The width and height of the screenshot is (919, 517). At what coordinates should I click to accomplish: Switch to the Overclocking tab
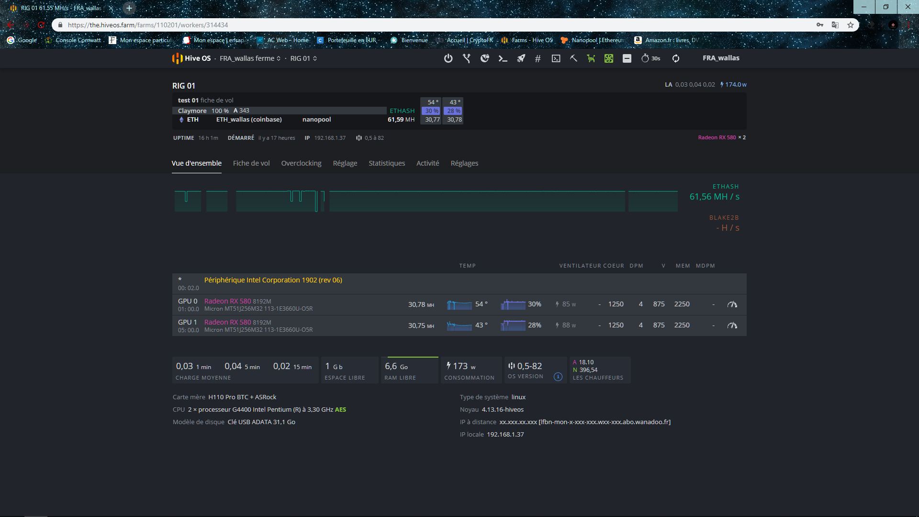point(301,163)
